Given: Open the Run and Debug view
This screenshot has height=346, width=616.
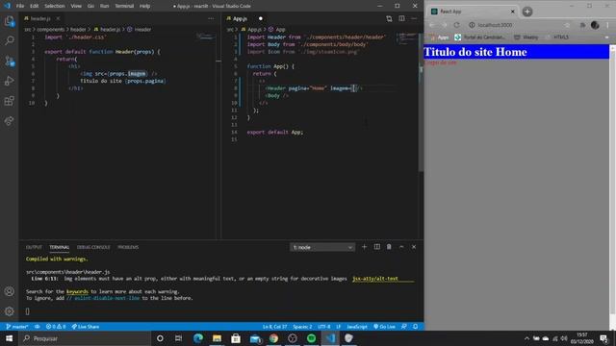Looking at the screenshot, I should tap(9, 81).
